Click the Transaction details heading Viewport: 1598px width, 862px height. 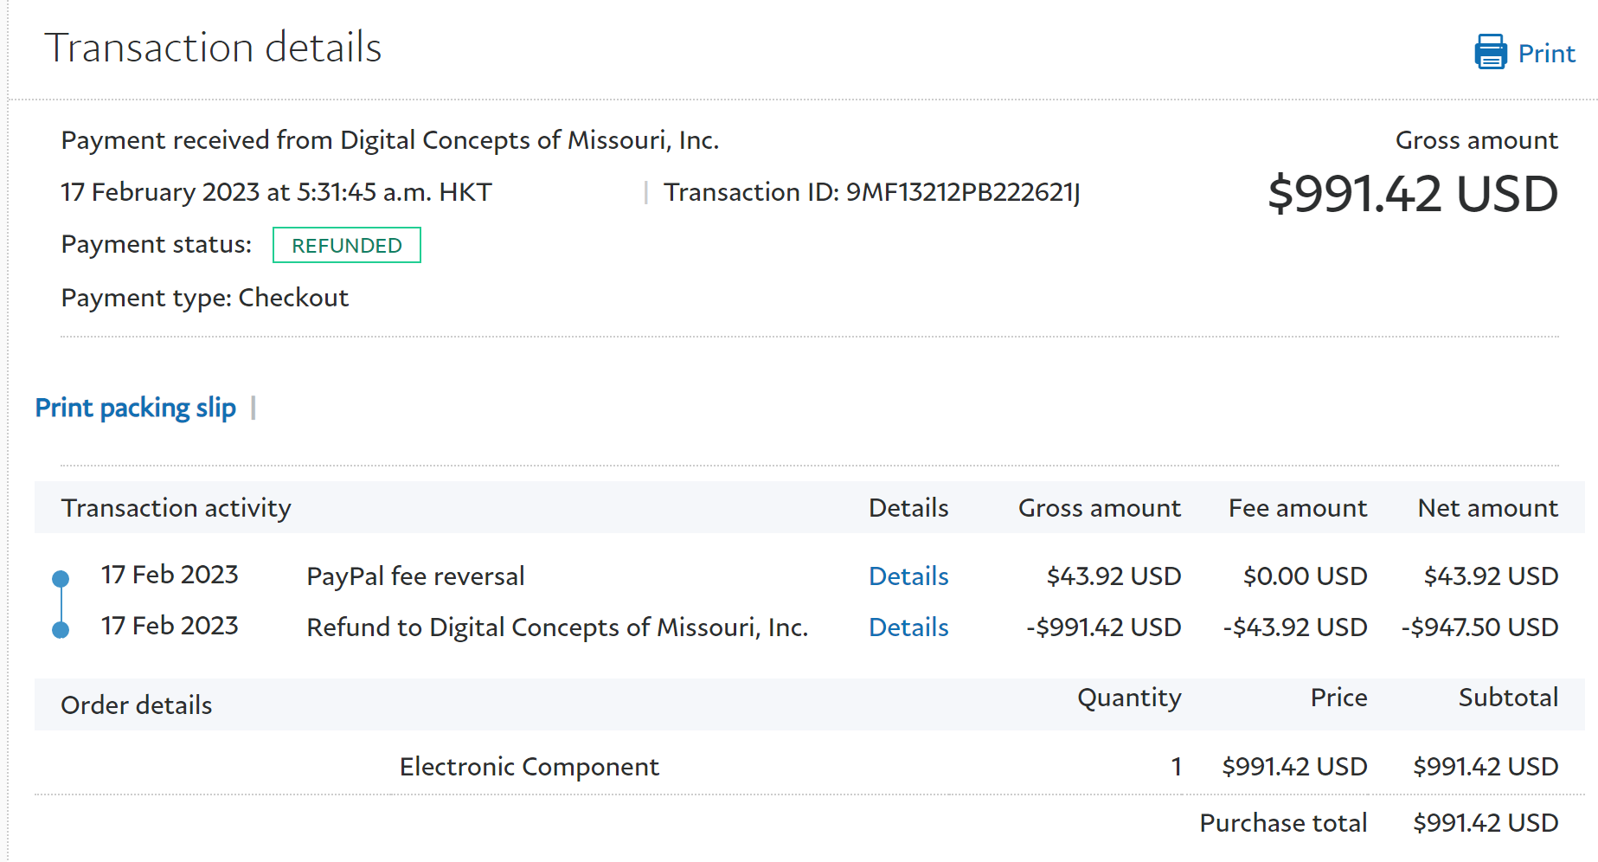click(213, 48)
